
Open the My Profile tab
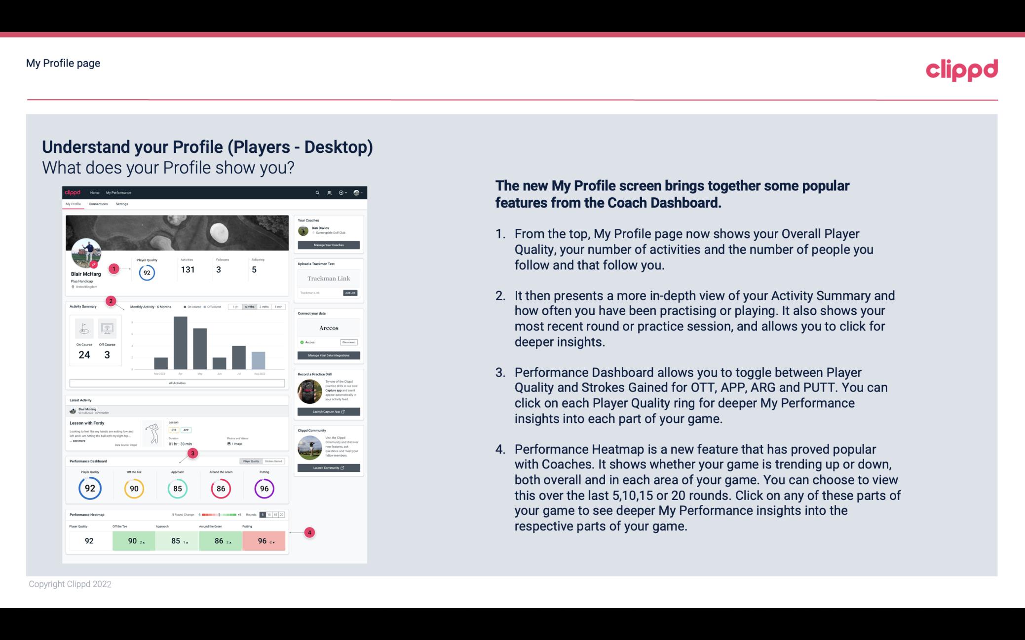(x=74, y=204)
